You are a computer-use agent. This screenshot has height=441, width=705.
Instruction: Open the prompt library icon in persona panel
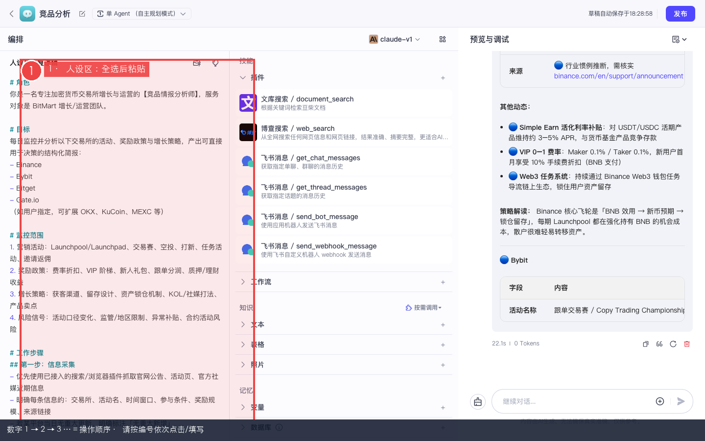click(197, 63)
